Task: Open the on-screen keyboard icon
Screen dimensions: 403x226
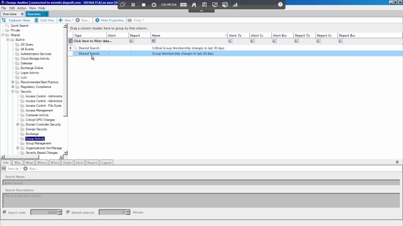Action: click(183, 4)
